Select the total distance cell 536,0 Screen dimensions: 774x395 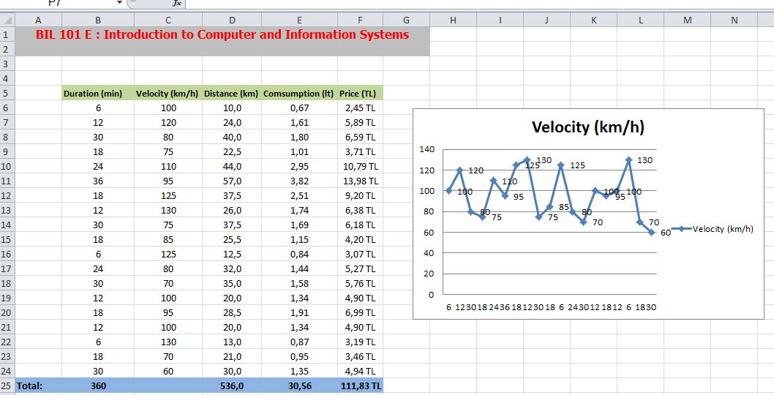click(x=232, y=386)
